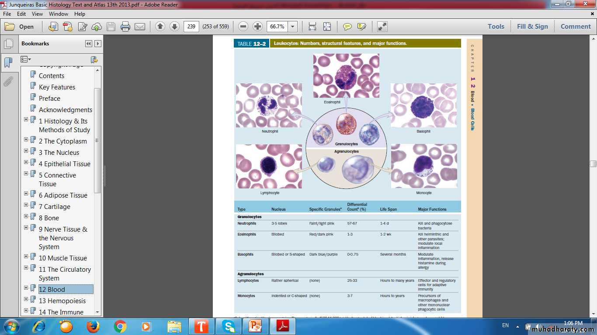Image resolution: width=597 pixels, height=335 pixels.
Task: Zoom in using the plus button
Action: [258, 27]
